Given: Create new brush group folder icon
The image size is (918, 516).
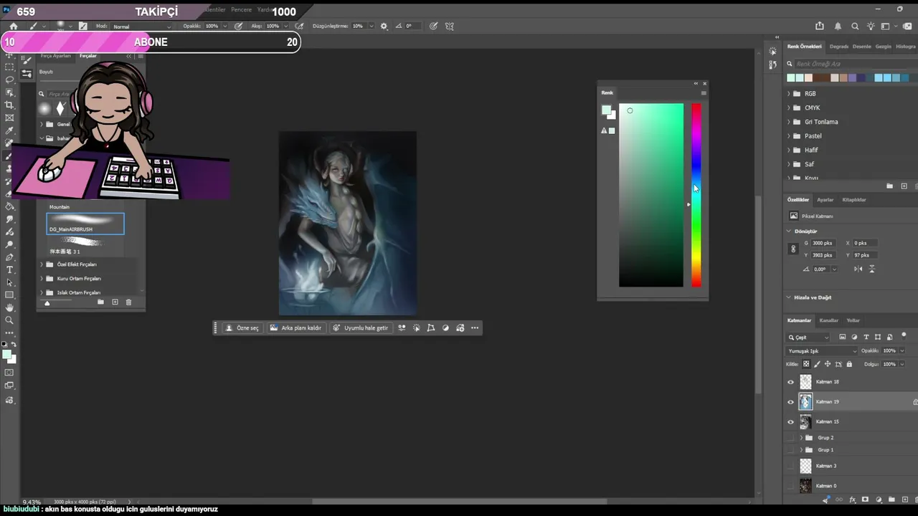Looking at the screenshot, I should click(x=100, y=302).
